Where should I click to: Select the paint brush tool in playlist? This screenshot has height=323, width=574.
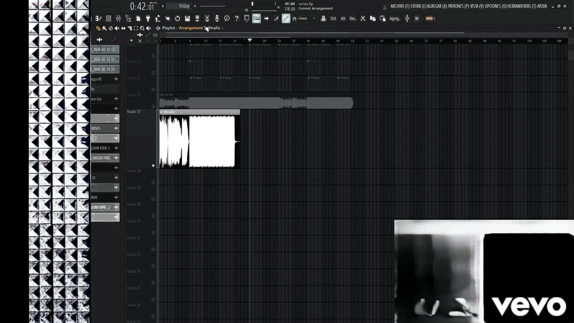click(104, 28)
